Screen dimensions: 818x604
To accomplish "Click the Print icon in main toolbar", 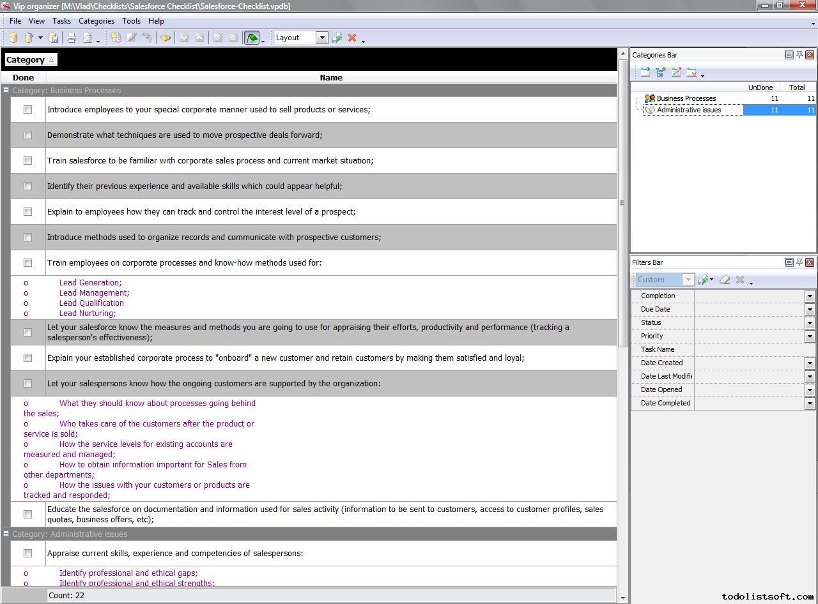I will pos(72,38).
